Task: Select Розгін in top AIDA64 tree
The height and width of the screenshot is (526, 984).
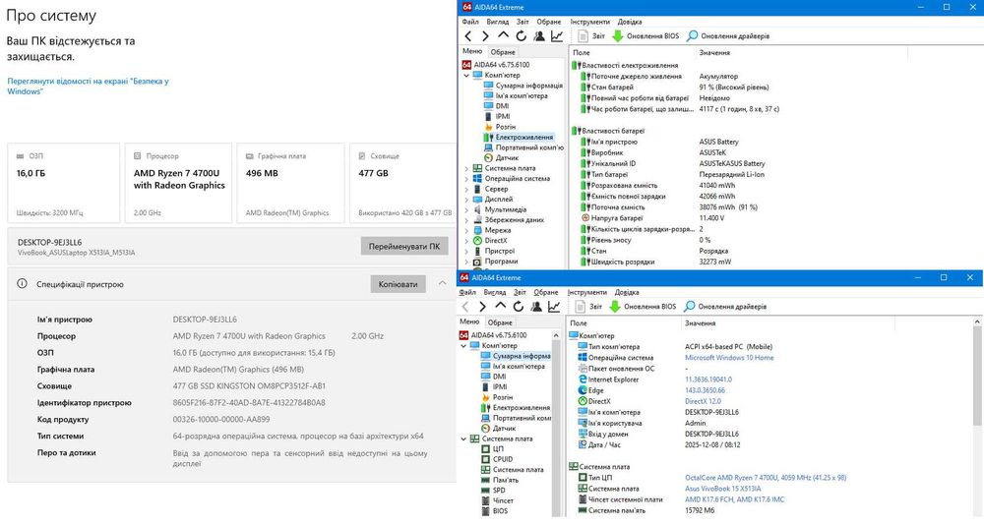Action: click(x=505, y=127)
